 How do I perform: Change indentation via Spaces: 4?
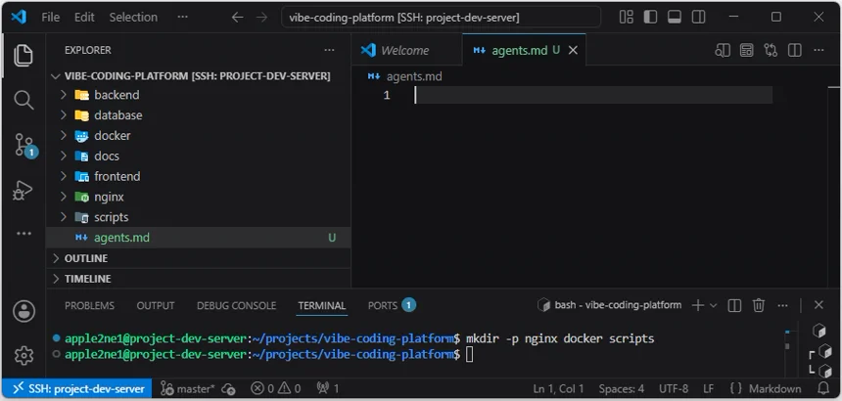pyautogui.click(x=622, y=388)
